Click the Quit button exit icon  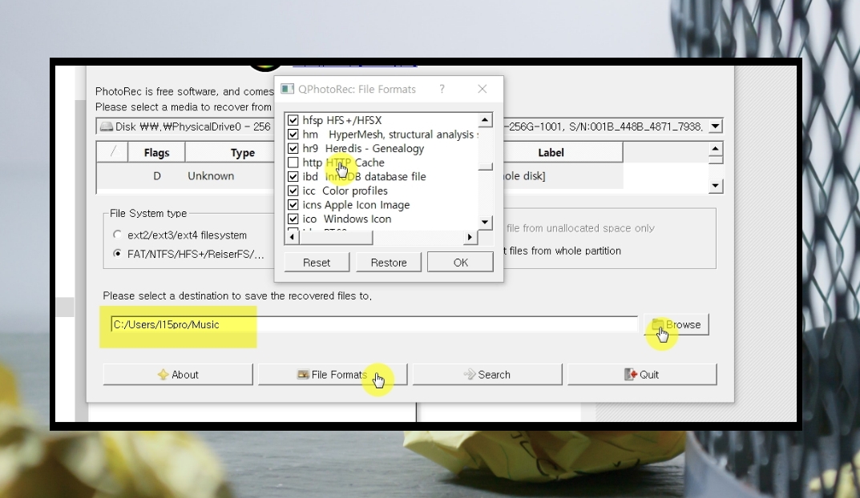[x=631, y=375]
